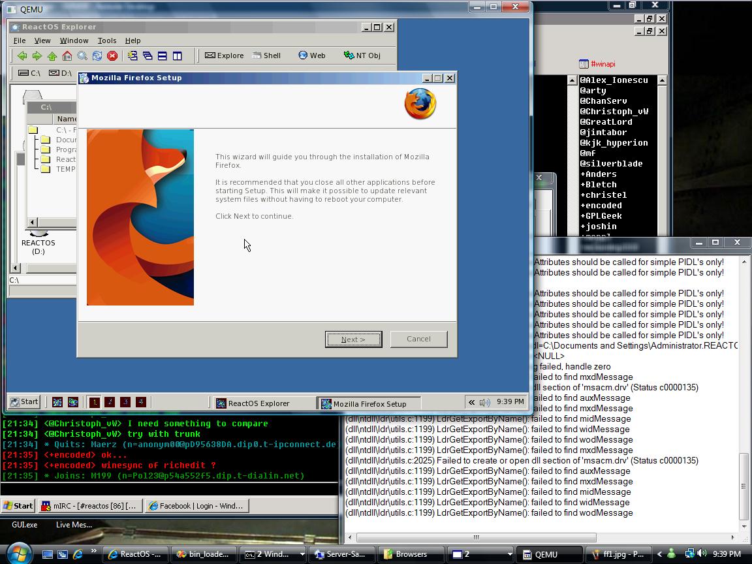Image resolution: width=752 pixels, height=564 pixels.
Task: Switch to virtual desktop 1
Action: [95, 402]
